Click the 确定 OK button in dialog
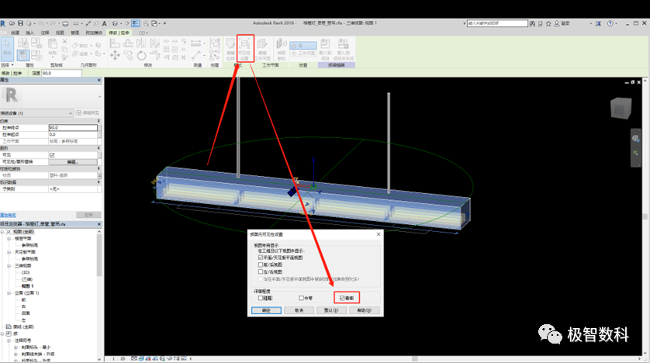This screenshot has height=363, width=650. tap(266, 310)
